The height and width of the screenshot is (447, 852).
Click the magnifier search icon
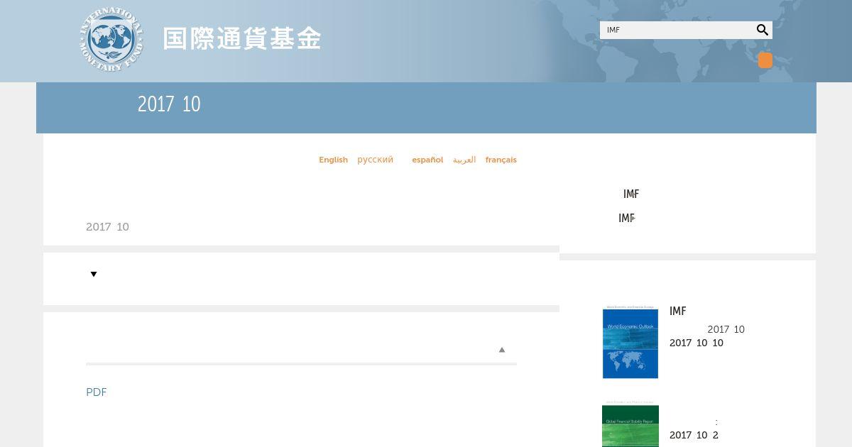coord(762,30)
